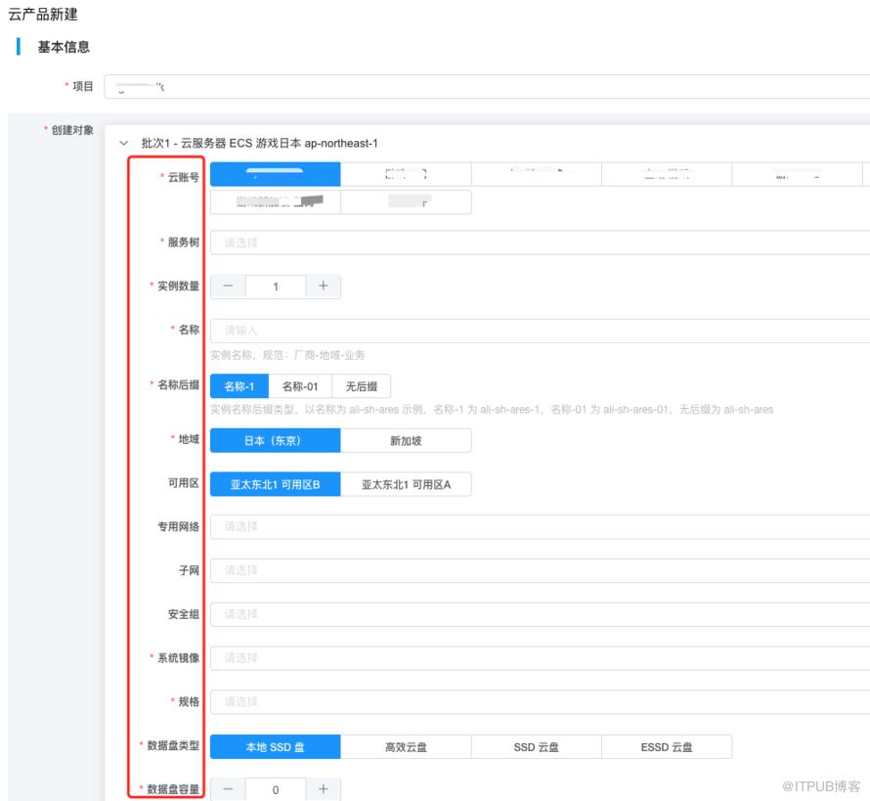Select 名称-01 suffix option
The width and height of the screenshot is (870, 801).
pyautogui.click(x=300, y=386)
